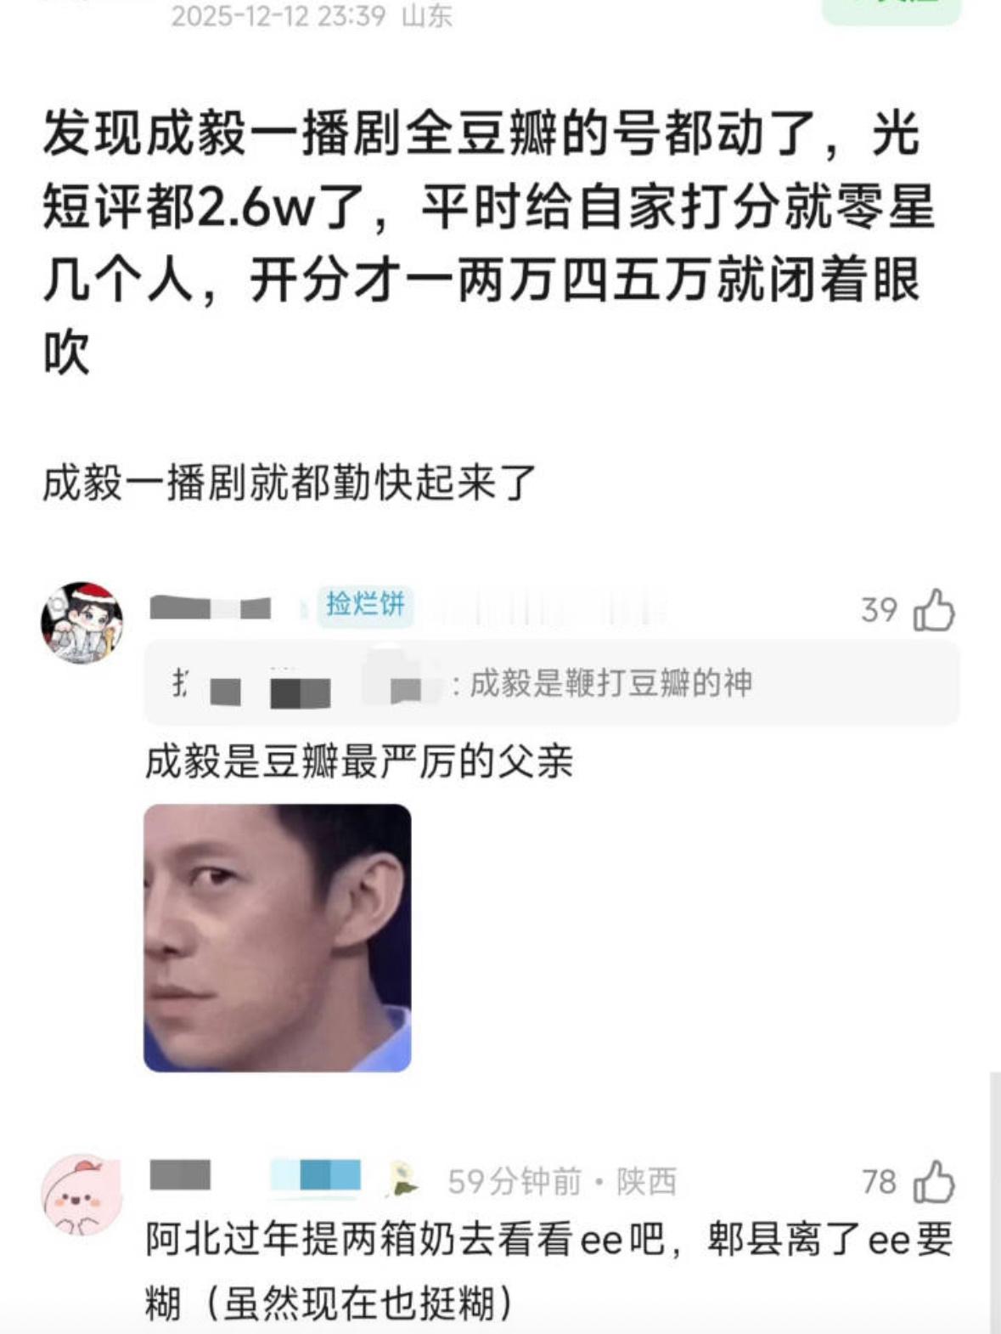Tap the post title starting 发现成毅一播剧
This screenshot has width=1001, height=1334.
click(490, 243)
